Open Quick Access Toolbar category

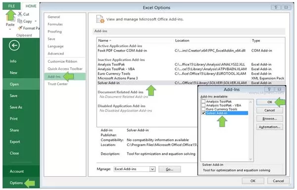pyautogui.click(x=65, y=69)
